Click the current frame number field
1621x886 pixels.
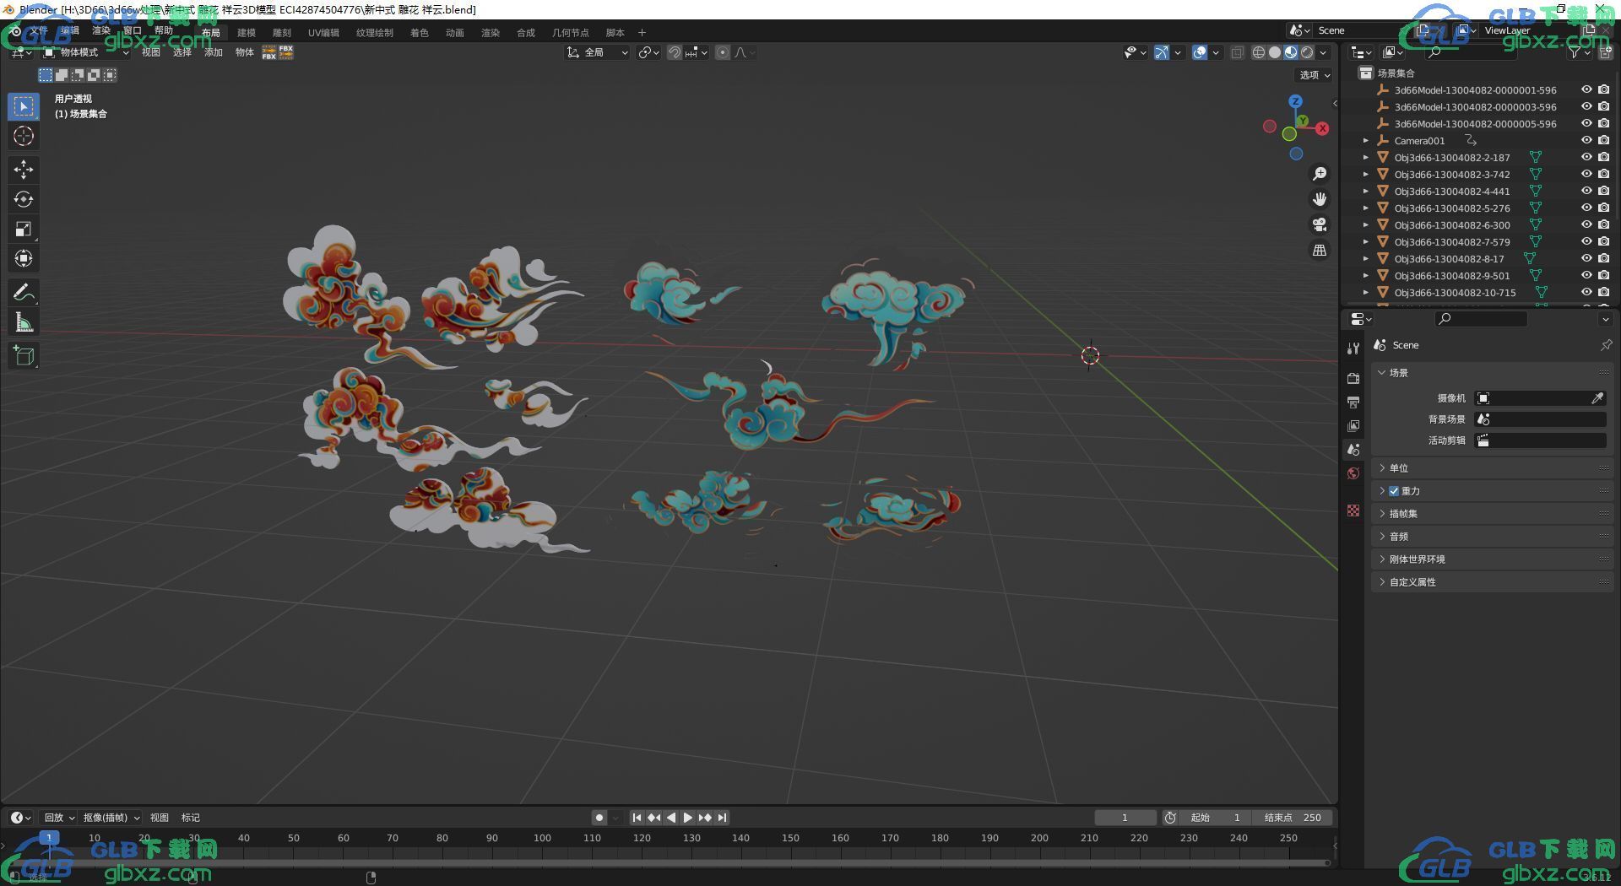tap(1125, 818)
